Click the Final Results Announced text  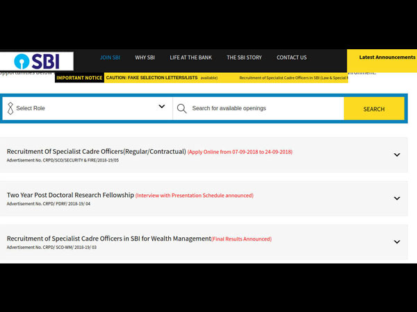241,239
